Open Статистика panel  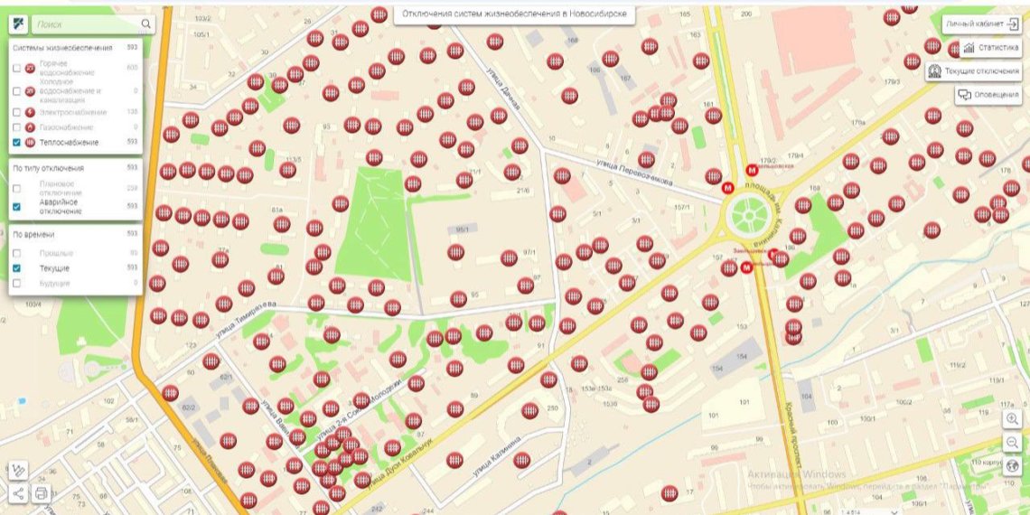[990, 48]
